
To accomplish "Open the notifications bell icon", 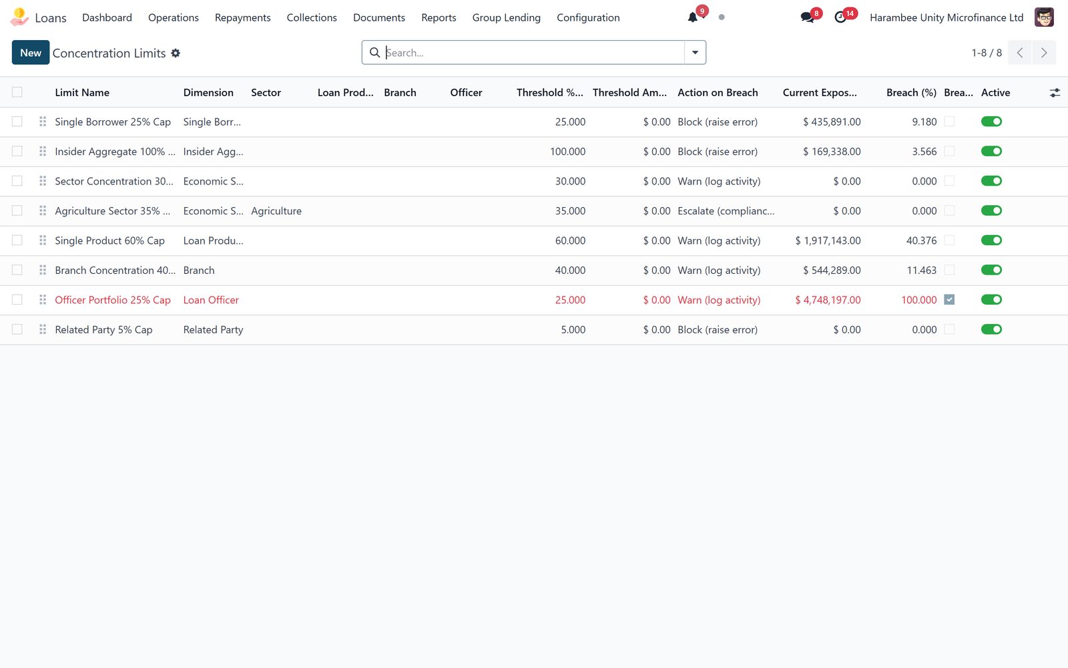I will click(693, 17).
